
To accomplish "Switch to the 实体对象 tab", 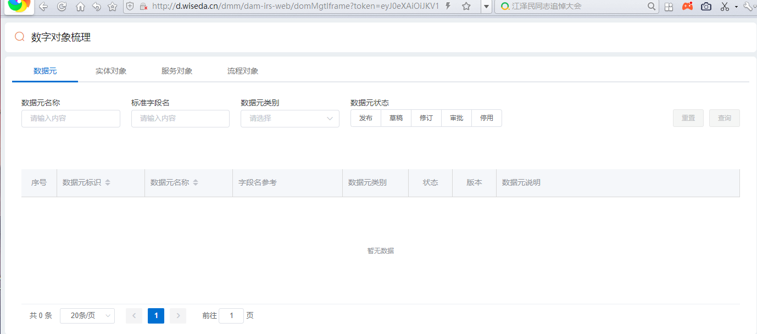I will pos(111,71).
